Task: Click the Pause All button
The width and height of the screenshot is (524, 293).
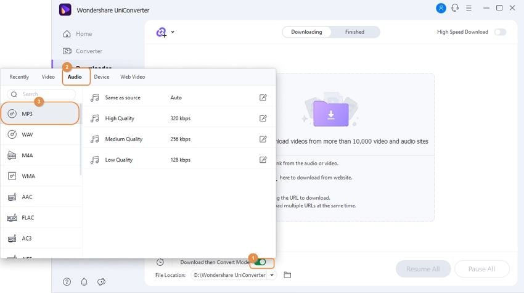Action: (x=481, y=269)
